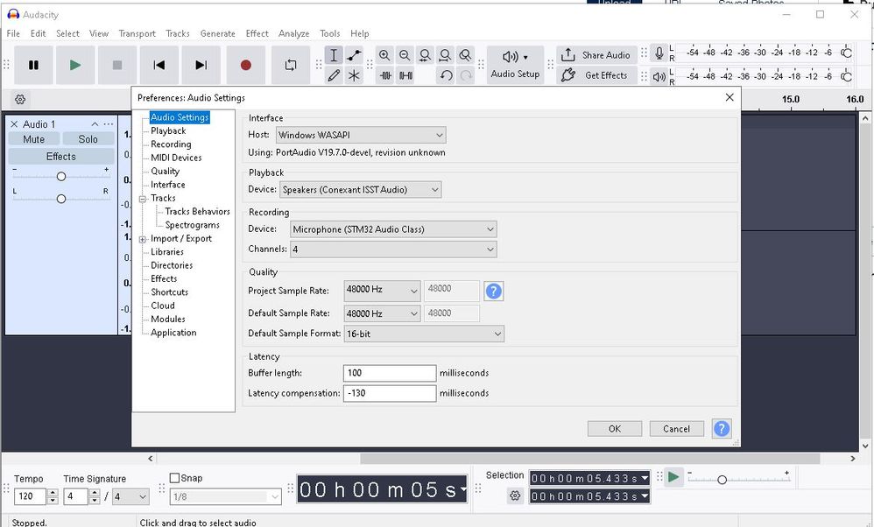
Task: Click the Share Audio button
Action: (596, 55)
